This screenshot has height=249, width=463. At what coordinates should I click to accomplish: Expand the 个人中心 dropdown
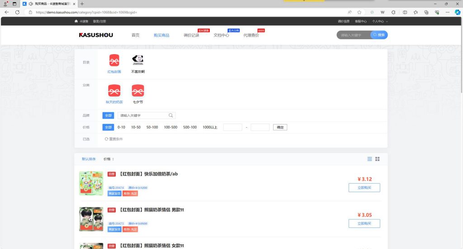point(380,21)
